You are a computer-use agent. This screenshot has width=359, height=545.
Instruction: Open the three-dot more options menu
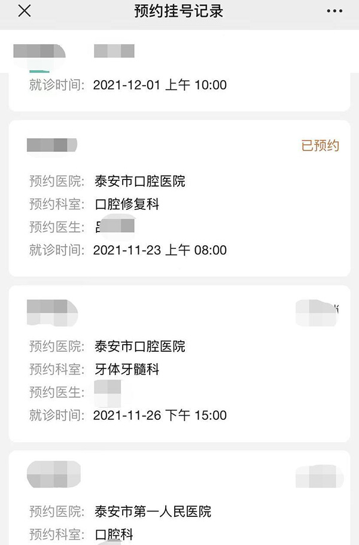tap(334, 11)
